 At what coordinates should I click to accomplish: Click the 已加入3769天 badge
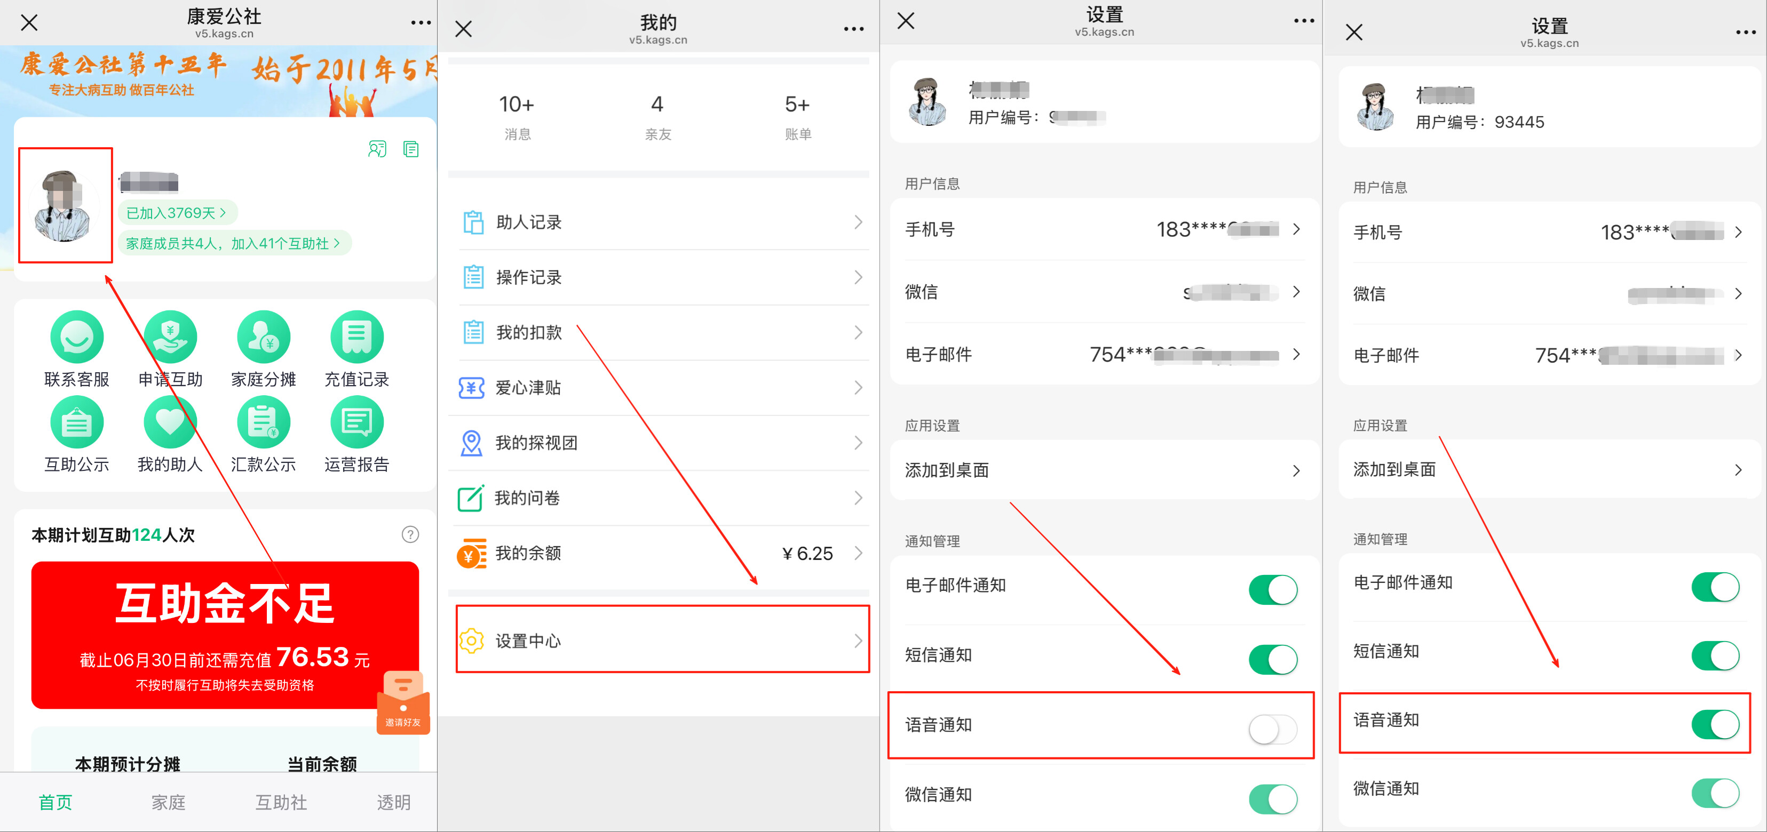(x=178, y=212)
